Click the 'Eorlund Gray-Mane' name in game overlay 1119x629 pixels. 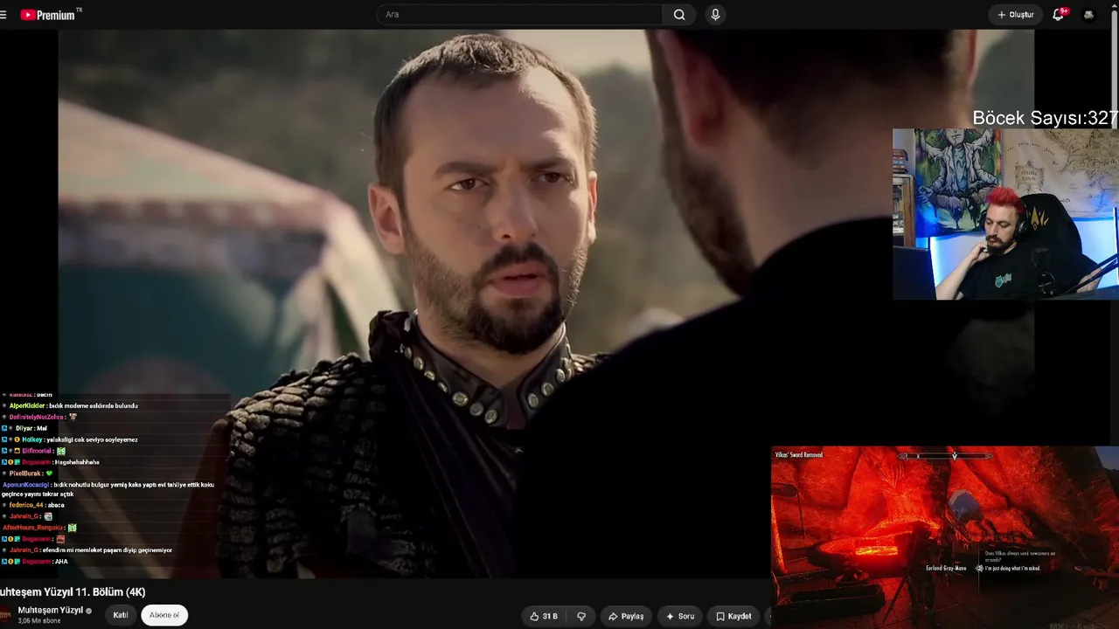pyautogui.click(x=947, y=568)
